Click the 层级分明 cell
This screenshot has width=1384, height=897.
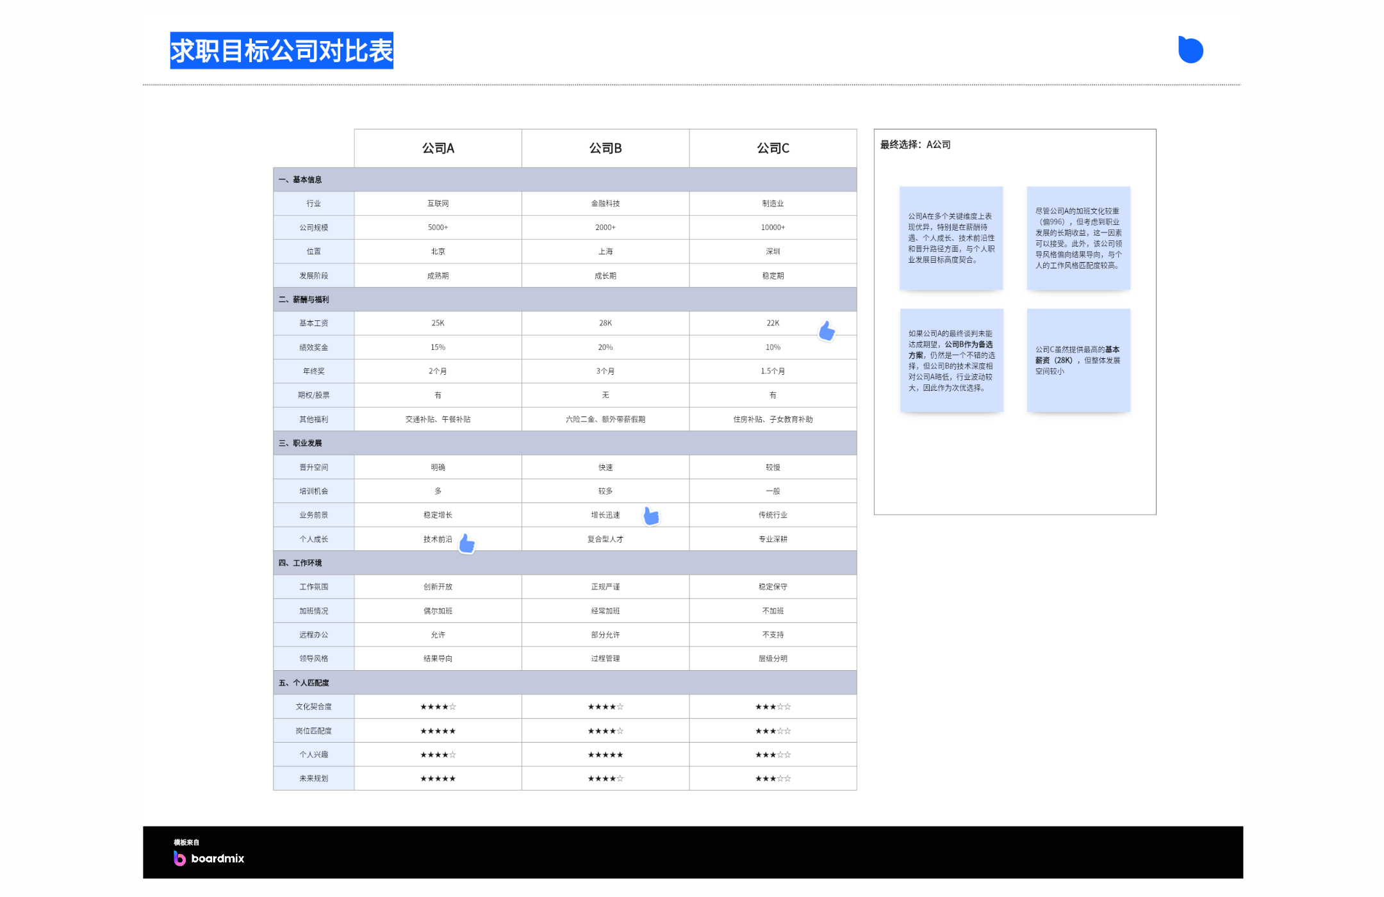pos(773,658)
